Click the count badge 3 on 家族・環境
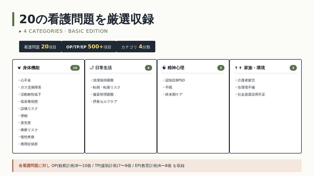Viewport: 314px width, 176px height. point(293,68)
